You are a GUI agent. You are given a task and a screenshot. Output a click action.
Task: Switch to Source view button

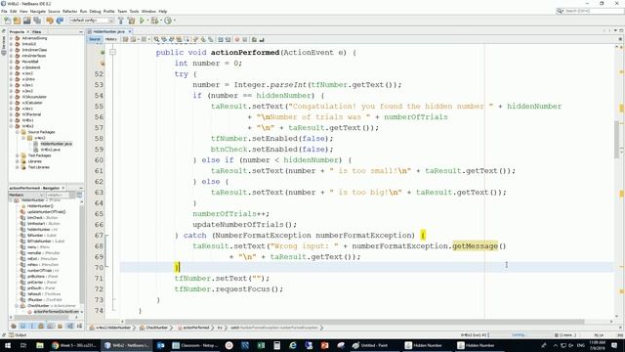(95, 39)
